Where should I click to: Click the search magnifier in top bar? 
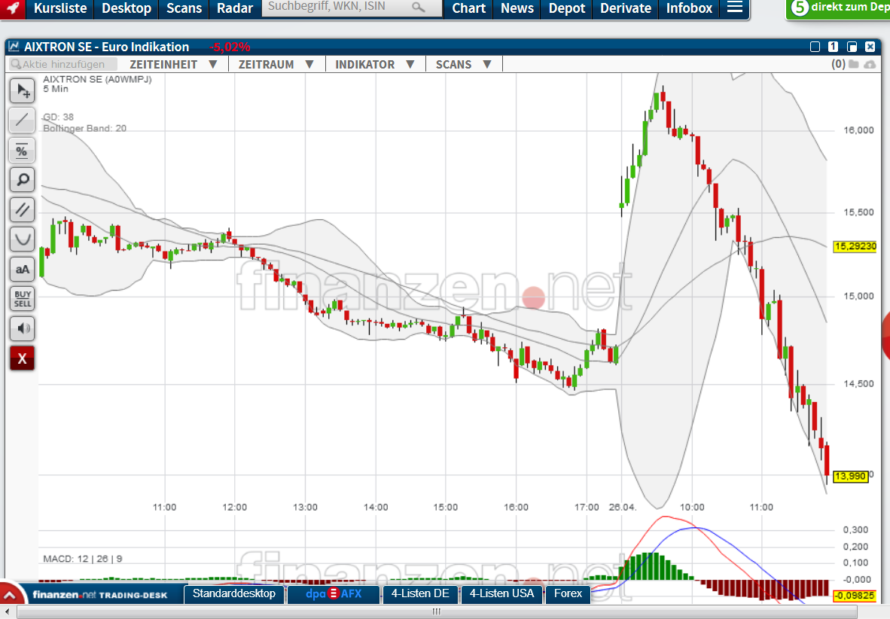418,8
